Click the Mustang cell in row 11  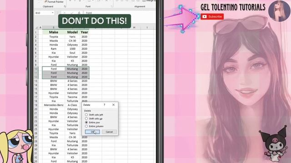(x=72, y=73)
